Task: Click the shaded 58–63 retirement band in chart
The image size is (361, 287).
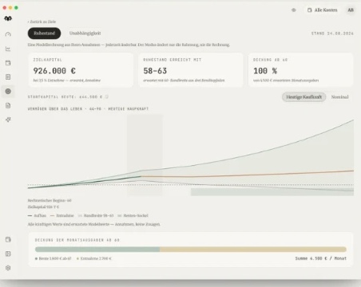Action: (145, 155)
